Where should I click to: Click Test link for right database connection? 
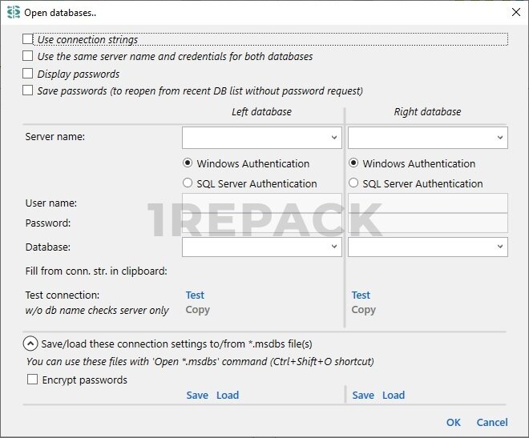pyautogui.click(x=361, y=295)
